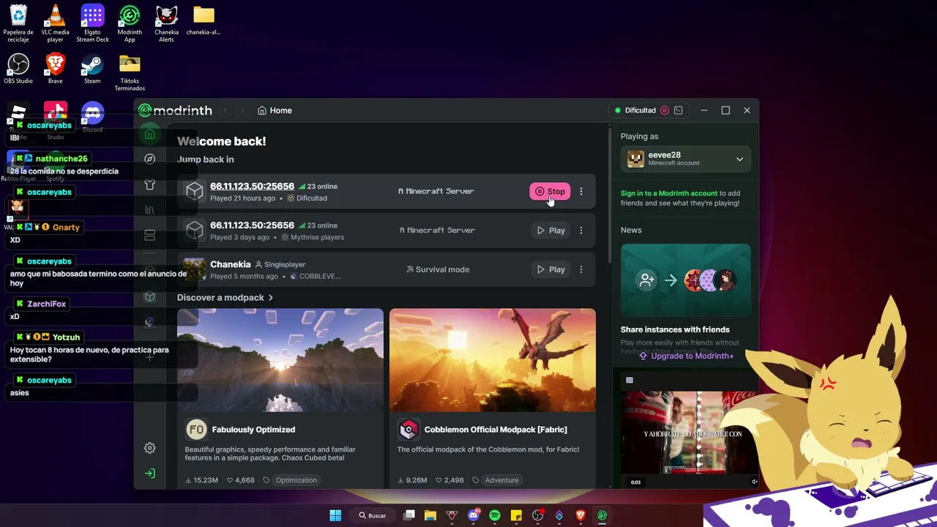Image resolution: width=937 pixels, height=527 pixels.
Task: Open more options for Mythrise players row
Action: (581, 231)
